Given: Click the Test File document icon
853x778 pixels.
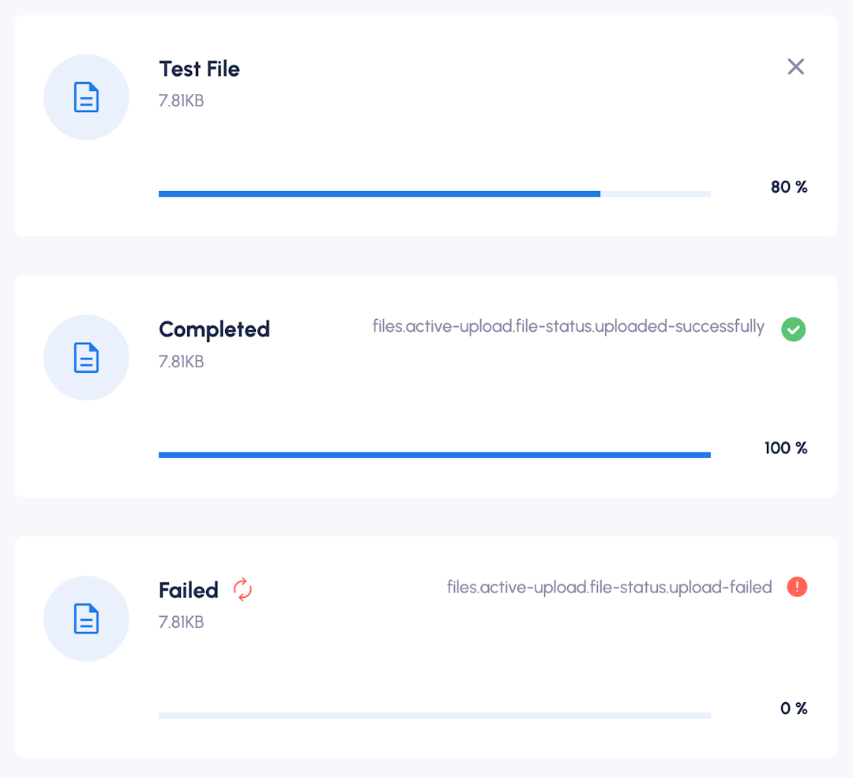Looking at the screenshot, I should (x=87, y=97).
